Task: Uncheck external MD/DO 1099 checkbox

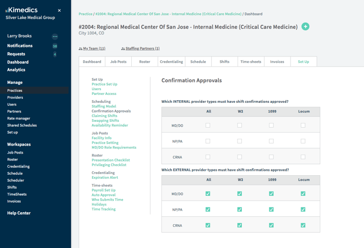Action: click(271, 194)
